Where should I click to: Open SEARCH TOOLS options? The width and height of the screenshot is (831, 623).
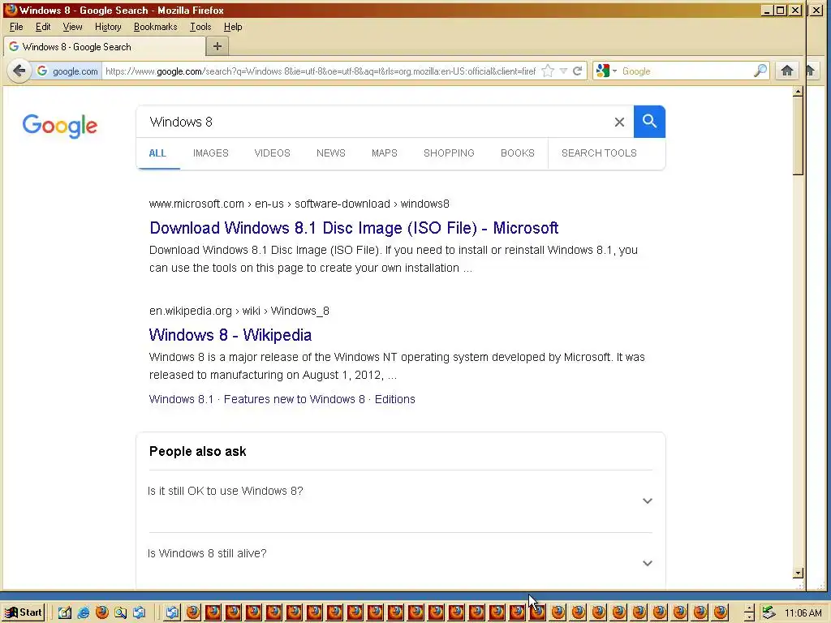point(599,153)
